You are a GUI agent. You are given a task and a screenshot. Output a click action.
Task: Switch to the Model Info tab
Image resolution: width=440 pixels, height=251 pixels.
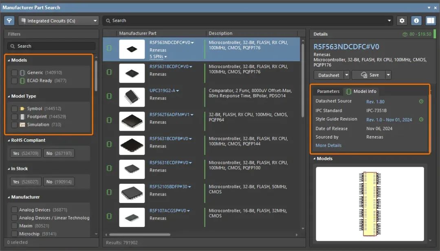[361, 91]
